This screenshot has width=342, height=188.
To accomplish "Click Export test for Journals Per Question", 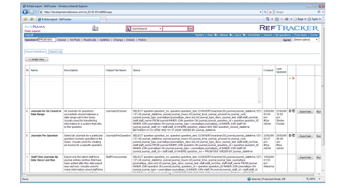I will click(305, 136).
